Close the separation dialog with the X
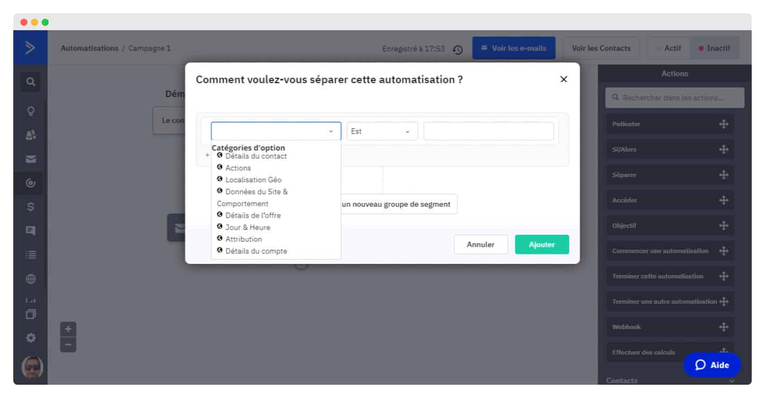 coord(564,79)
